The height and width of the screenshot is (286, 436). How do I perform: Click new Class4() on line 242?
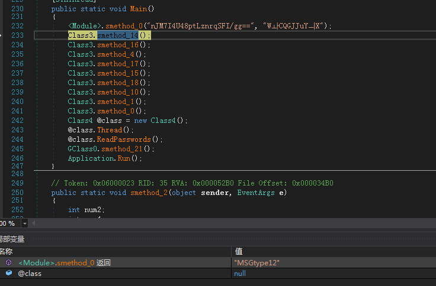tap(159, 121)
